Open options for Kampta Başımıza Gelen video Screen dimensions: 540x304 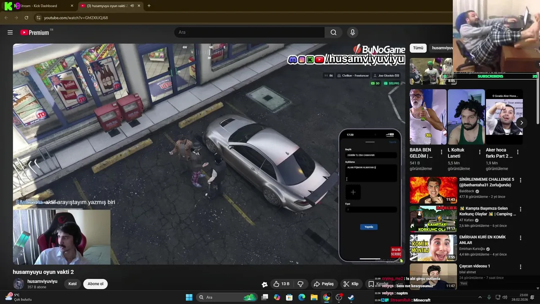521,209
